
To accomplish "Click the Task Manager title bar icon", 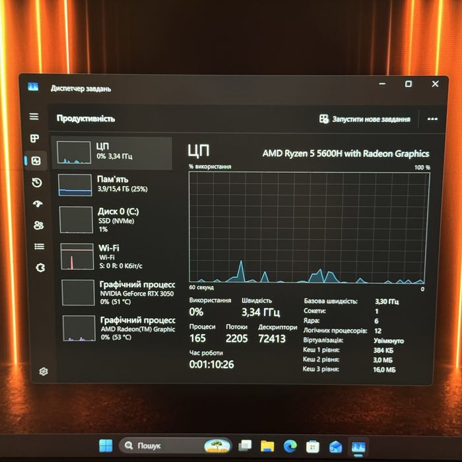I will coord(33,86).
